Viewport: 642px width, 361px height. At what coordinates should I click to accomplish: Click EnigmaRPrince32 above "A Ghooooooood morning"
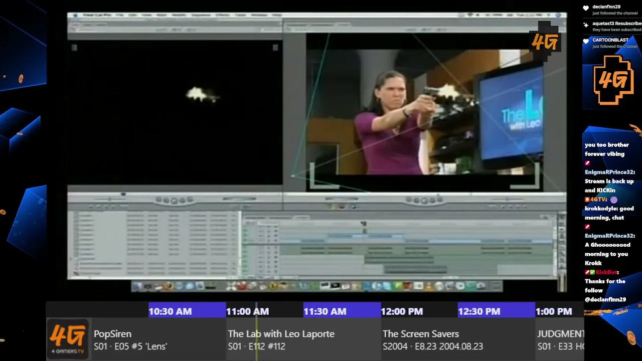click(610, 236)
